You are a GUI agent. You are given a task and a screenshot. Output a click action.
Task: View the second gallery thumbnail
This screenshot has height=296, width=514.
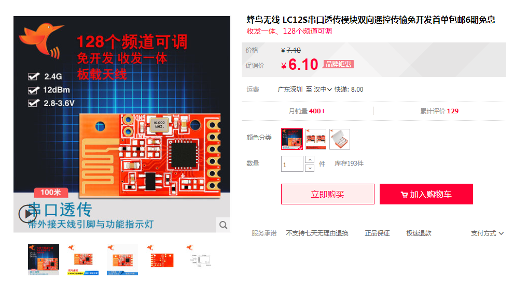click(x=83, y=260)
